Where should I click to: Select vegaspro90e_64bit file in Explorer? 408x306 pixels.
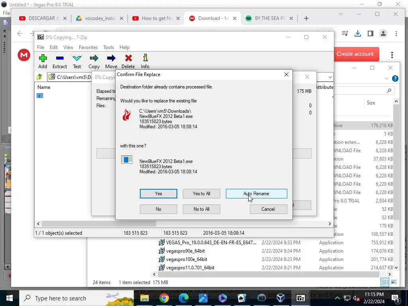(185, 251)
